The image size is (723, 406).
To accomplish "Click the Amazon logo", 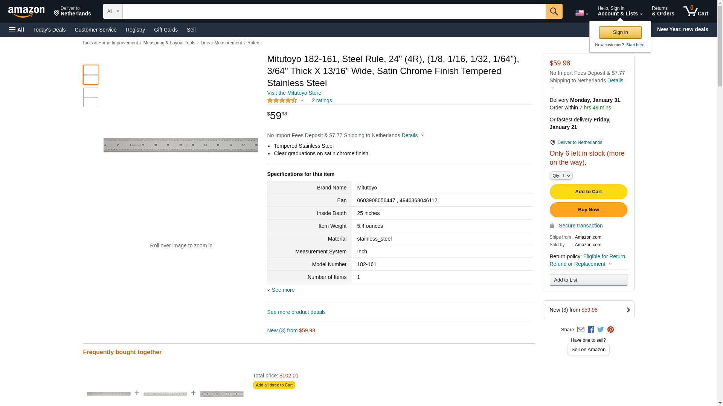I will tap(26, 12).
